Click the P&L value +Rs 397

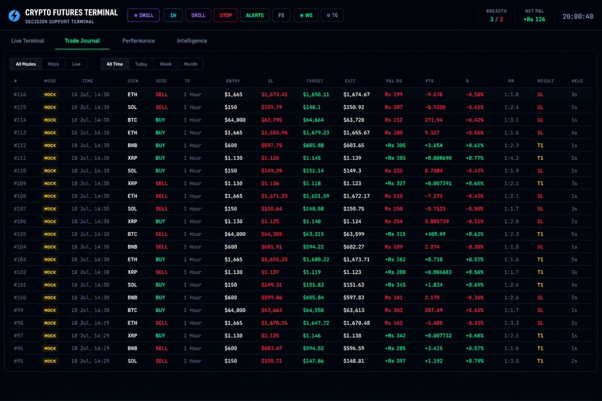(395, 361)
